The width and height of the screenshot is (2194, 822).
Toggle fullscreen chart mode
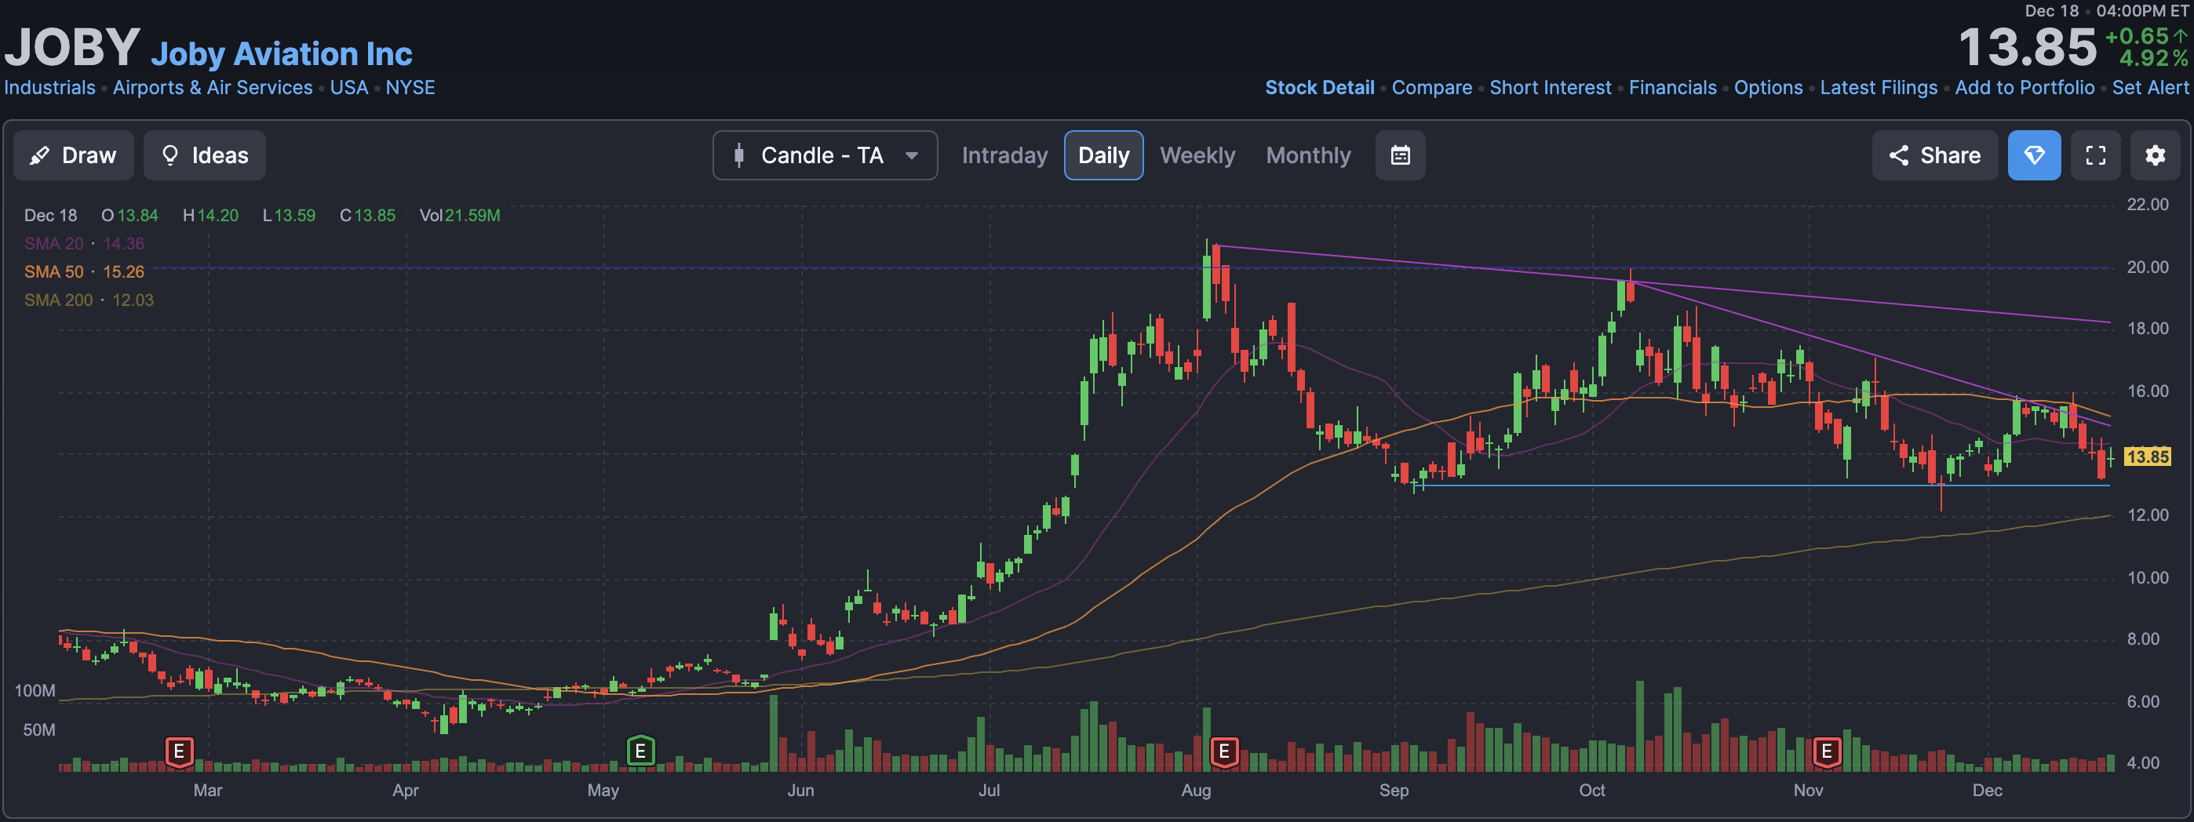pos(2095,155)
